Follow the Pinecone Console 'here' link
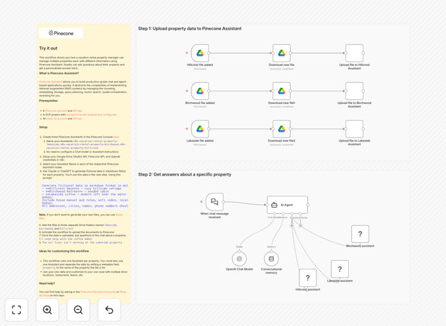The image size is (446, 326). point(116,137)
